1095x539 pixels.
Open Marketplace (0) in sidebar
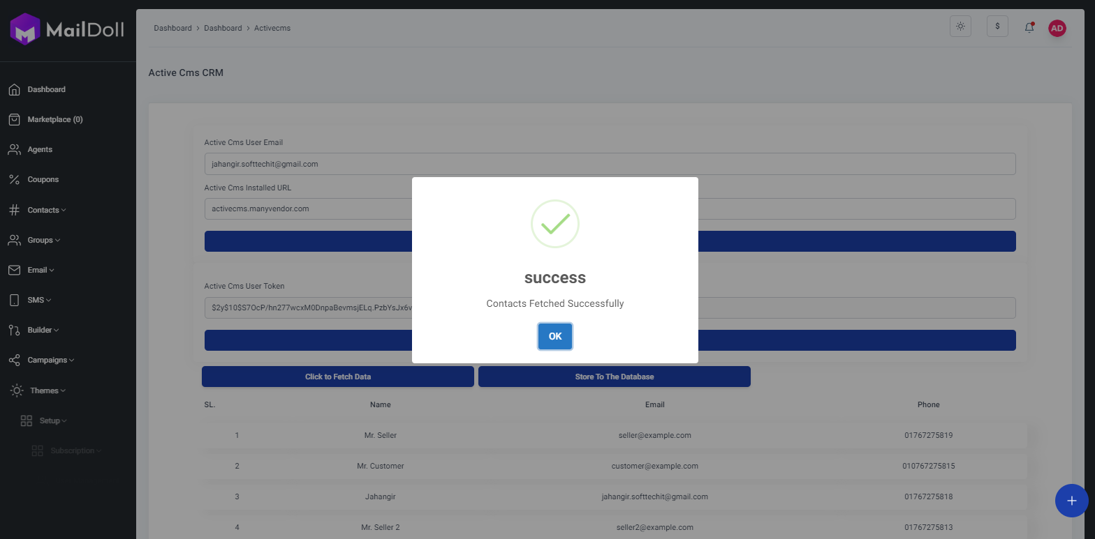(x=55, y=119)
